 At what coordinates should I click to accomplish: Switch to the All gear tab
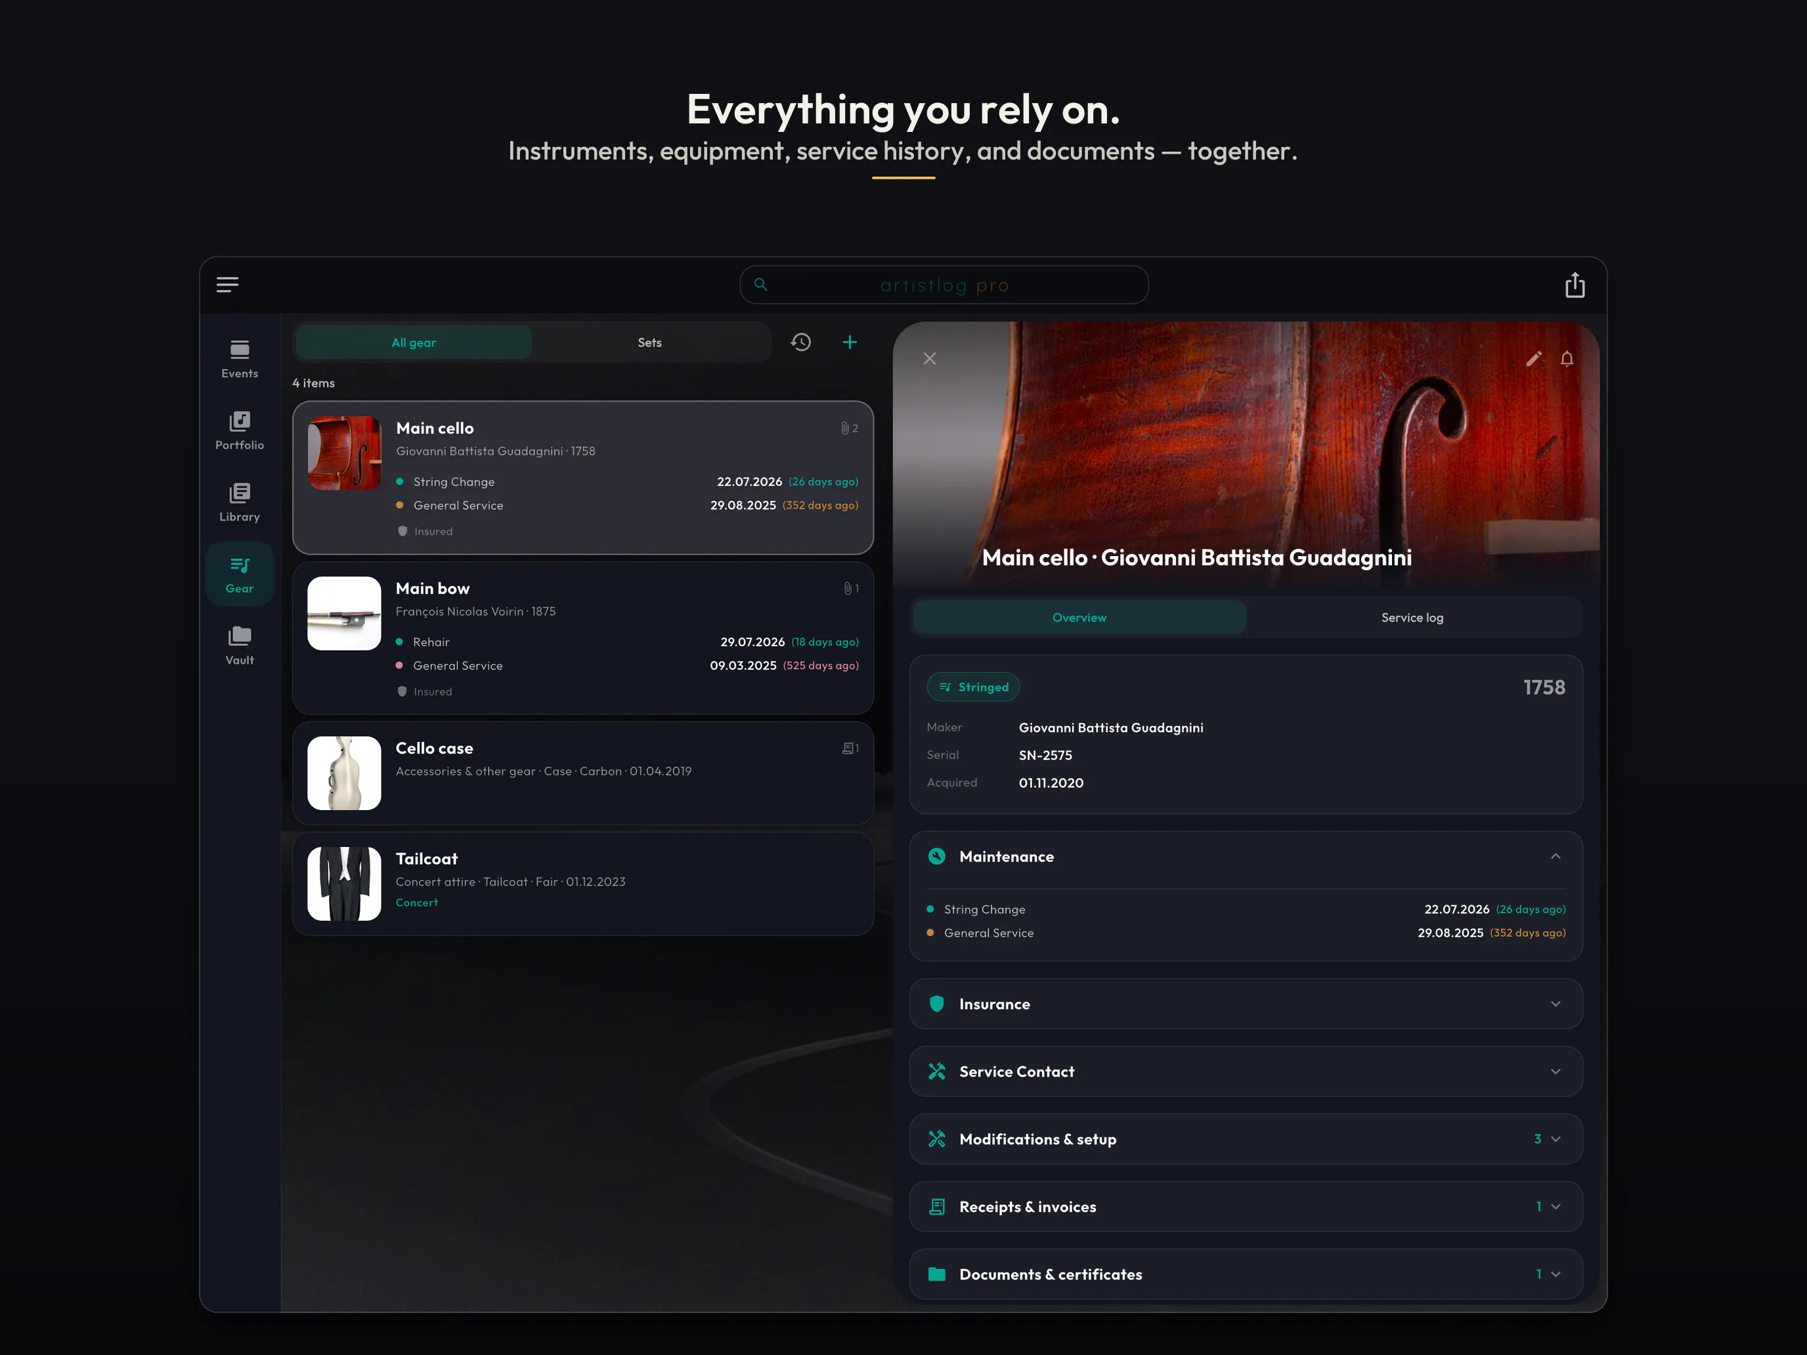[x=414, y=342]
